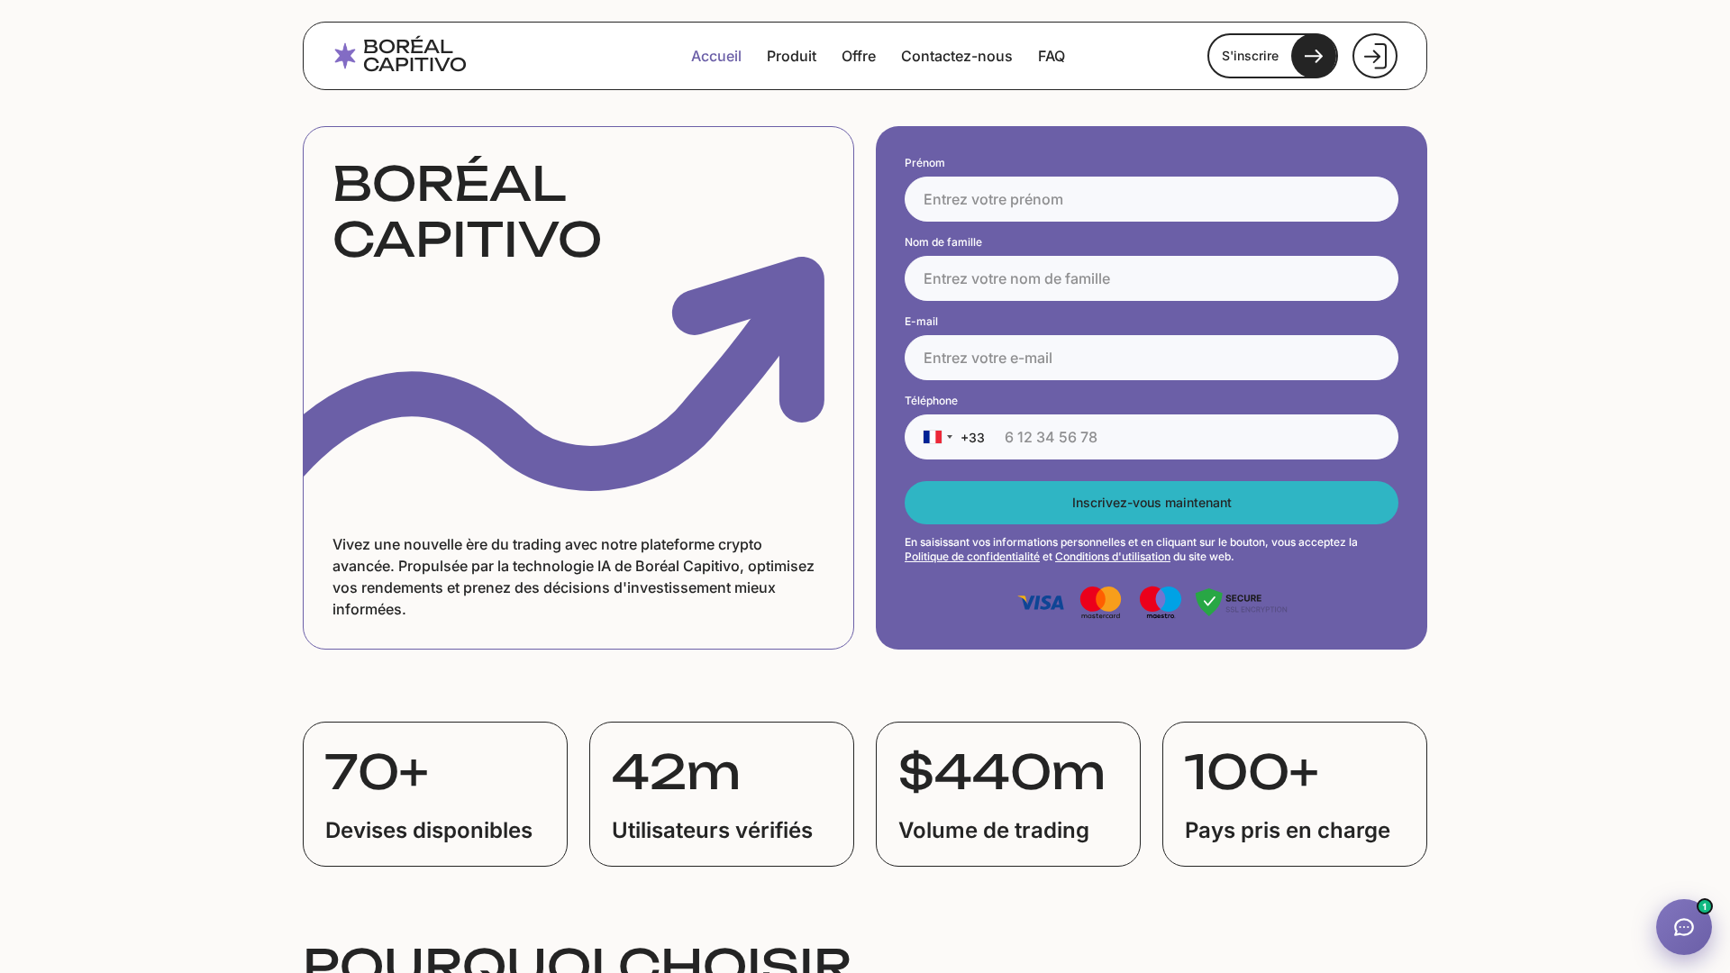Click the 100+ Pays pris en charge card

click(x=1295, y=794)
